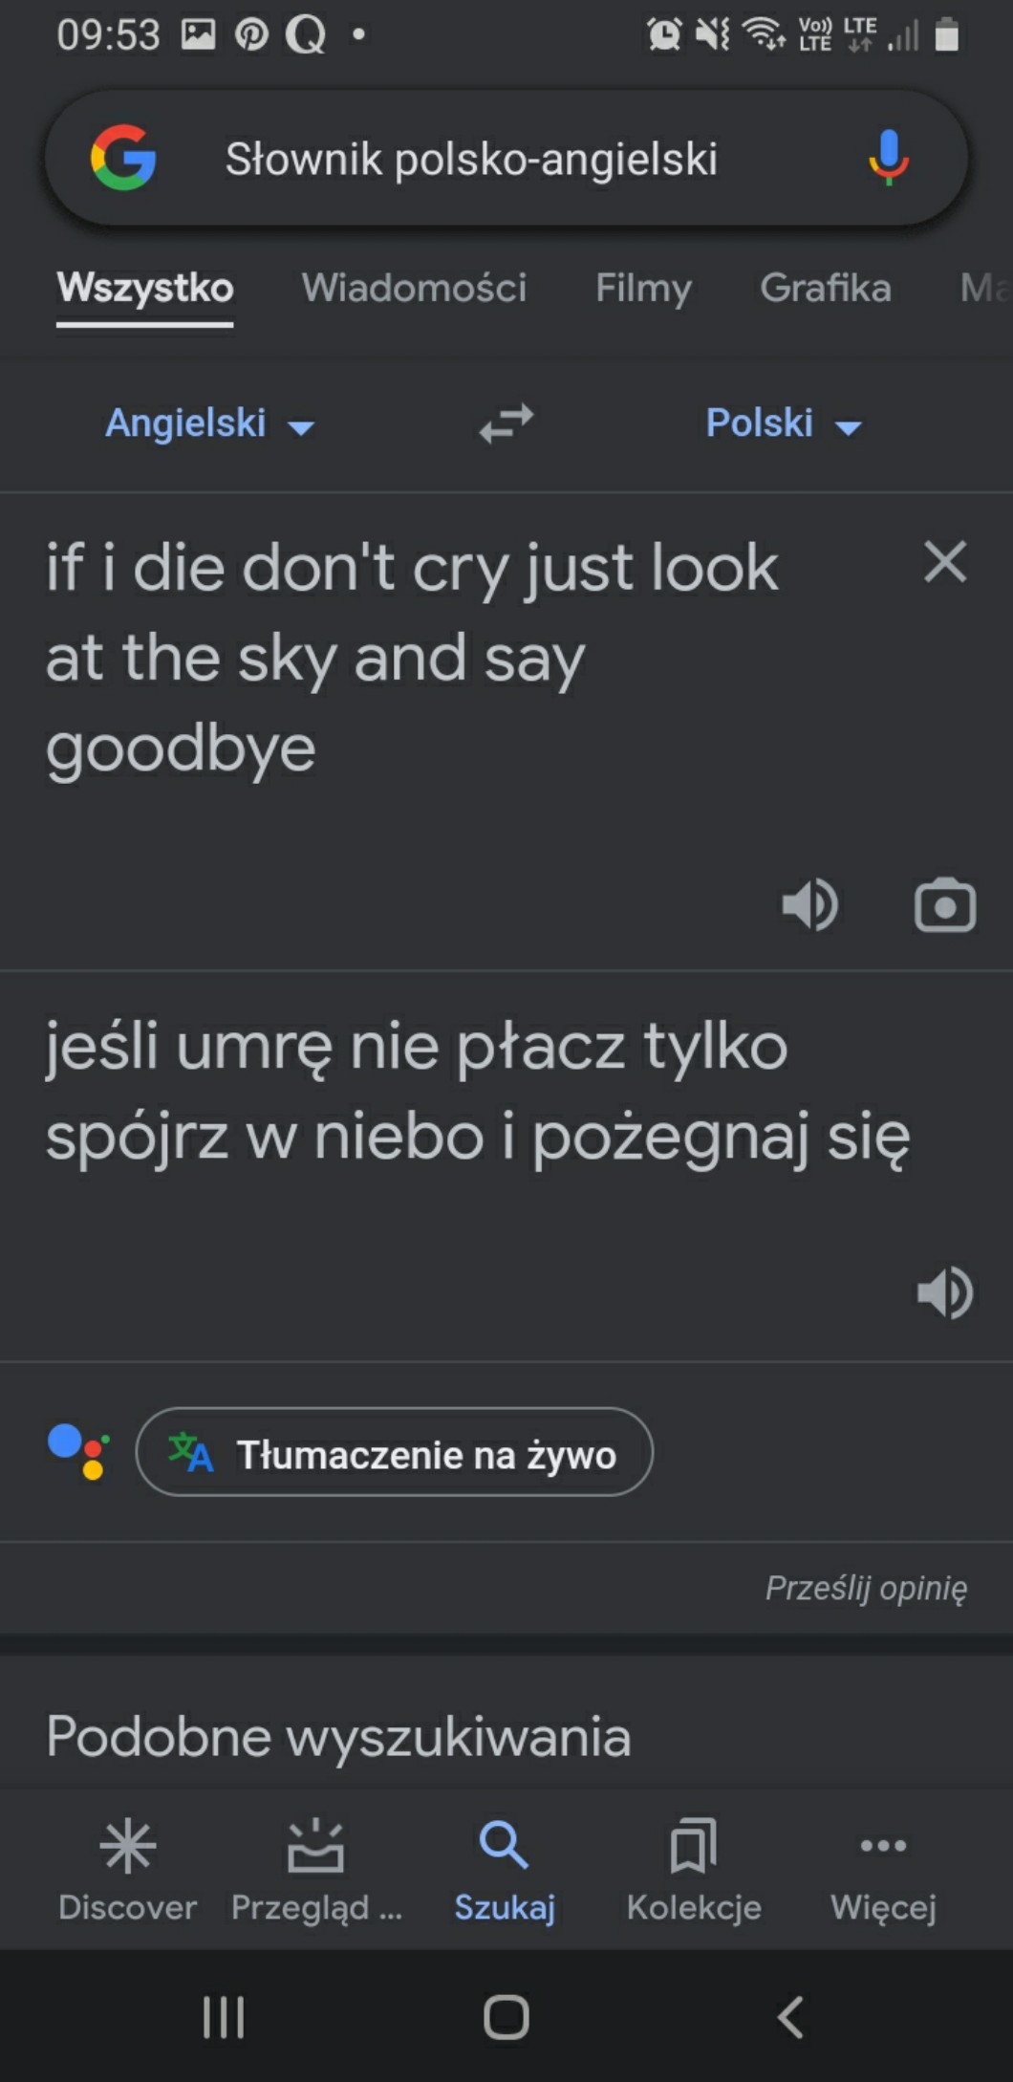Tap the voice search microphone icon
The image size is (1013, 2082).
tap(888, 158)
